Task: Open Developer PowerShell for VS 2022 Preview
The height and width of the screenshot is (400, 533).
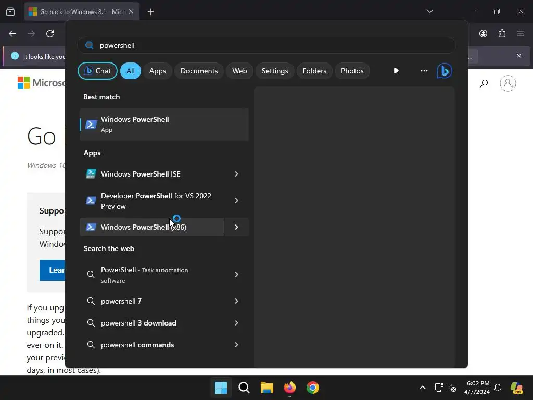Action: tap(152, 201)
